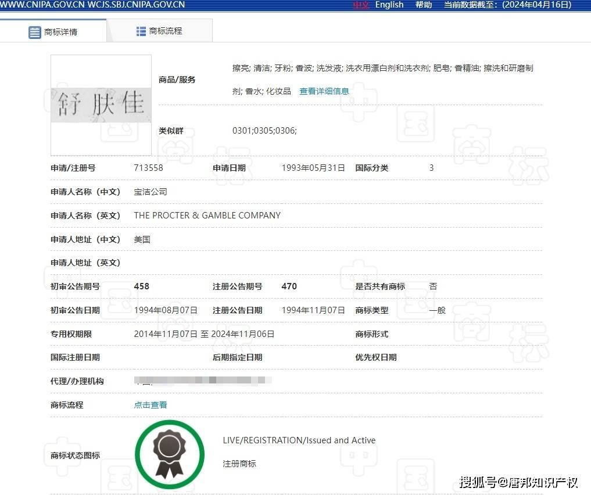Click the 商标状态图标 label
Screen dimensions: 591x495
[x=76, y=455]
